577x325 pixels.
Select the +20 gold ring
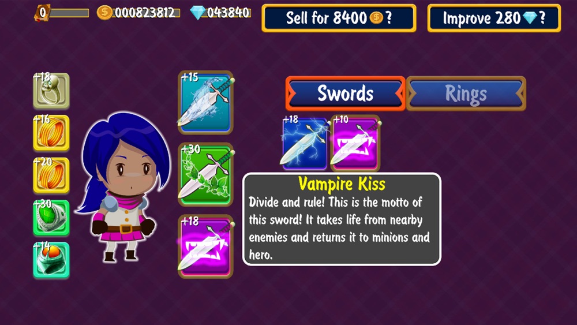(51, 175)
